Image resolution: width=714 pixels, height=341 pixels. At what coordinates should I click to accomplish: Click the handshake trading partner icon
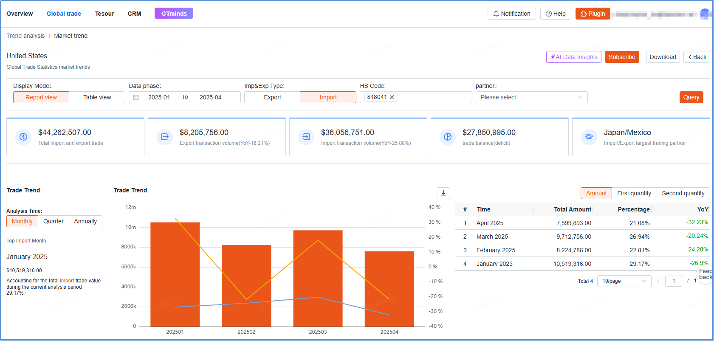(589, 137)
